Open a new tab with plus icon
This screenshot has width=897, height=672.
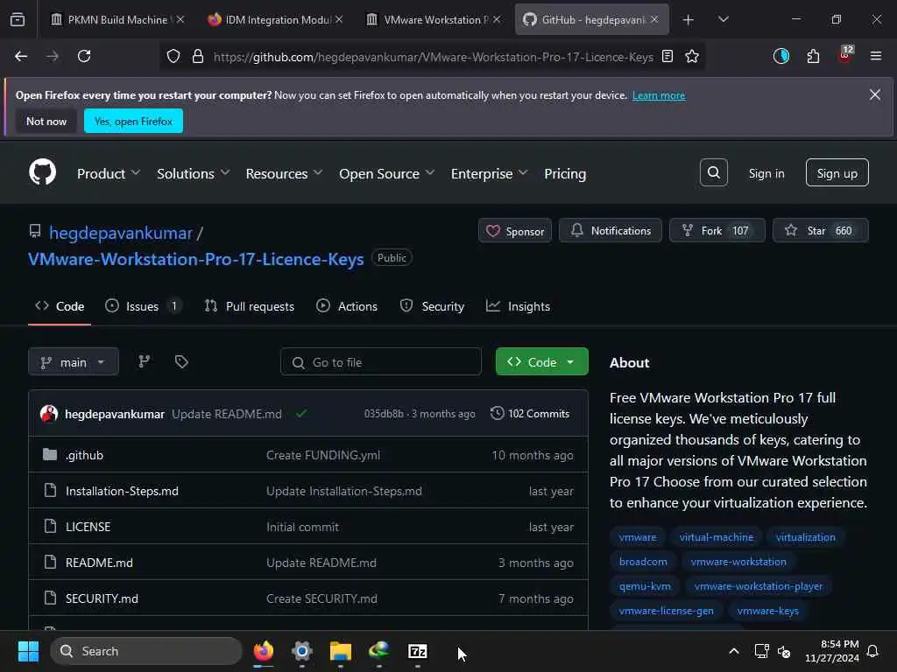689,20
